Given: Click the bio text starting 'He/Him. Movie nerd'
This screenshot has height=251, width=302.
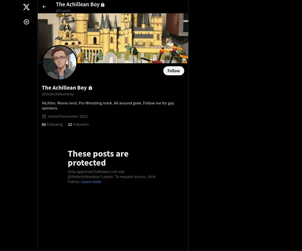Looking at the screenshot, I should pos(108,105).
